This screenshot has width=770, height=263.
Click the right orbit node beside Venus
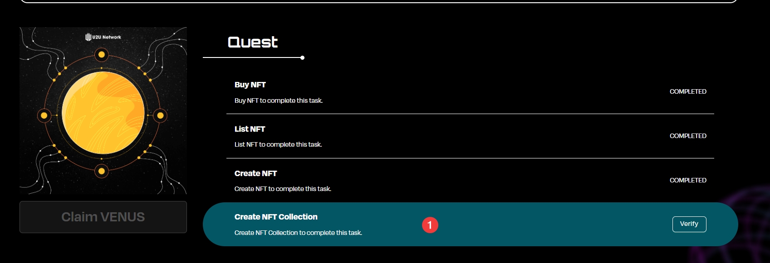(160, 115)
